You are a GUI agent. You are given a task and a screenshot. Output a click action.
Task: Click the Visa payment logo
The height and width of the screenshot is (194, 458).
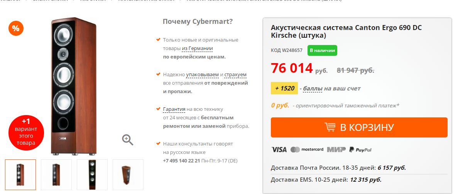(279, 150)
